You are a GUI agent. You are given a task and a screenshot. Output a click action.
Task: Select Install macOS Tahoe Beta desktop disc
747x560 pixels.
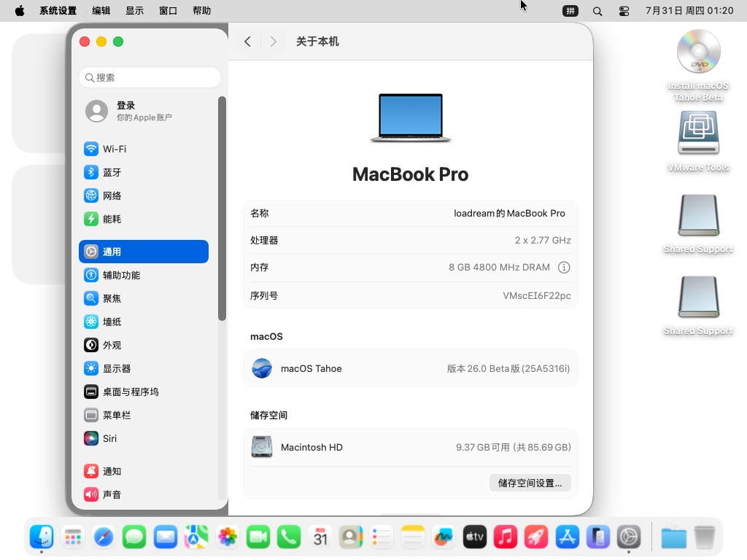(x=698, y=65)
